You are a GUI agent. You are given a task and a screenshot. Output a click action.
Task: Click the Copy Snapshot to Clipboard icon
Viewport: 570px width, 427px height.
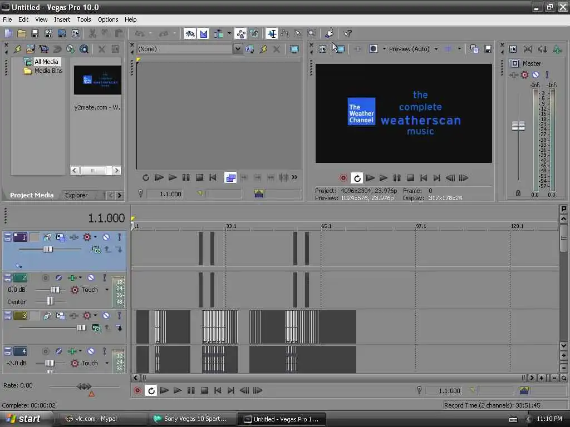(x=474, y=49)
